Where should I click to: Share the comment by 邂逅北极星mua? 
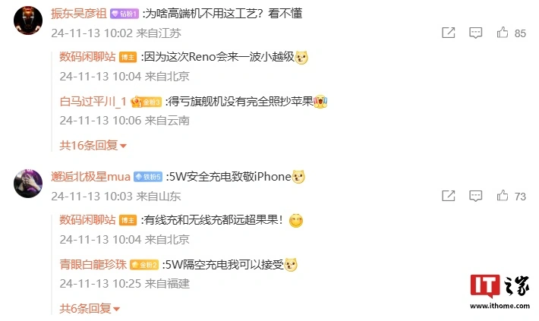click(448, 196)
